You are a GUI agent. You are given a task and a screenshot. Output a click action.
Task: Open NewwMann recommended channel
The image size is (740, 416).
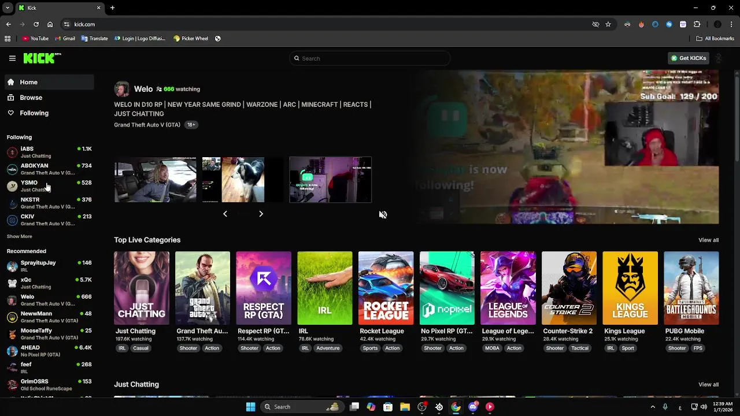pyautogui.click(x=49, y=317)
